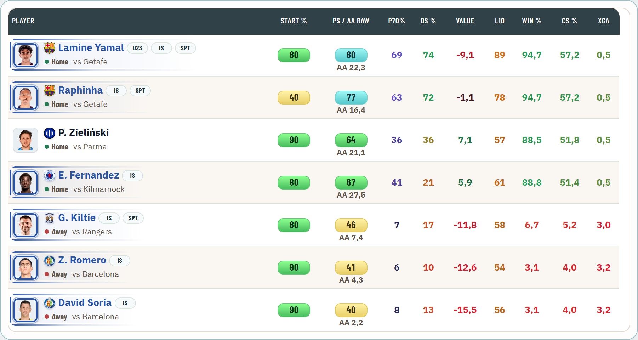Screen dimensions: 638x340
Task: Click IS tag next to Z. Romero
Action: click(x=120, y=261)
